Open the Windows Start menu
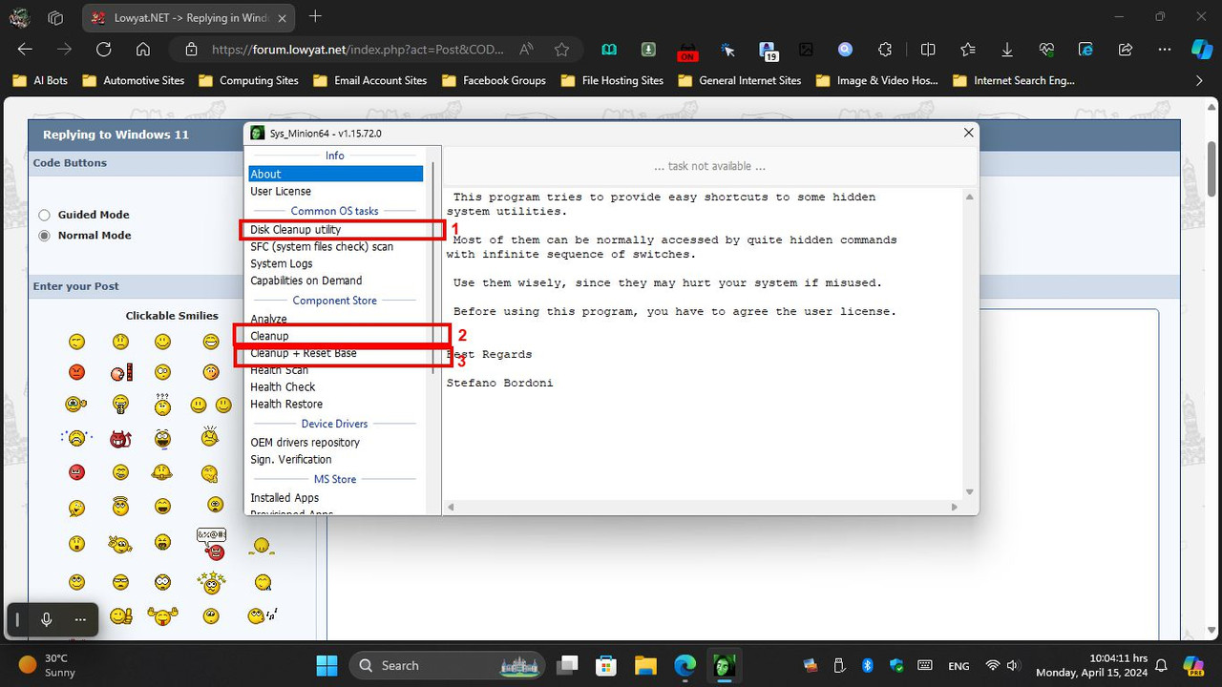 pos(327,665)
